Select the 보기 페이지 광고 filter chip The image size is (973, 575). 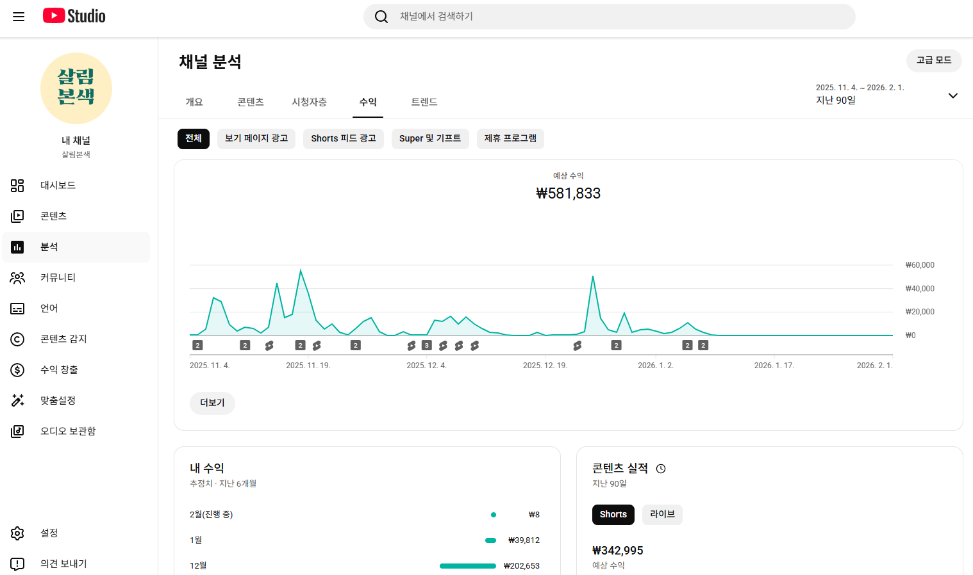(x=256, y=139)
